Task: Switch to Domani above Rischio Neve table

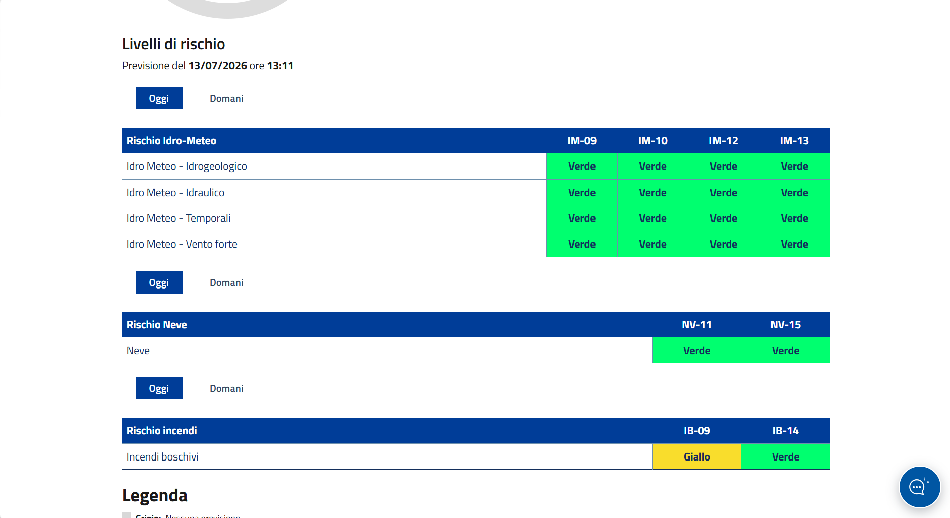Action: (226, 282)
